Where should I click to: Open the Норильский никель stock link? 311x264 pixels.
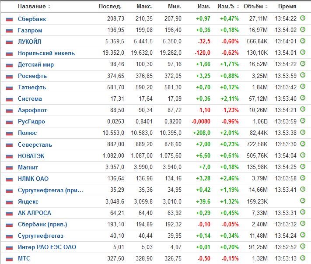[x=46, y=53]
